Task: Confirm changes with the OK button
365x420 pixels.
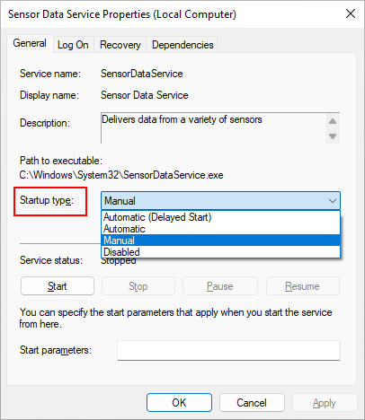Action: 179,403
